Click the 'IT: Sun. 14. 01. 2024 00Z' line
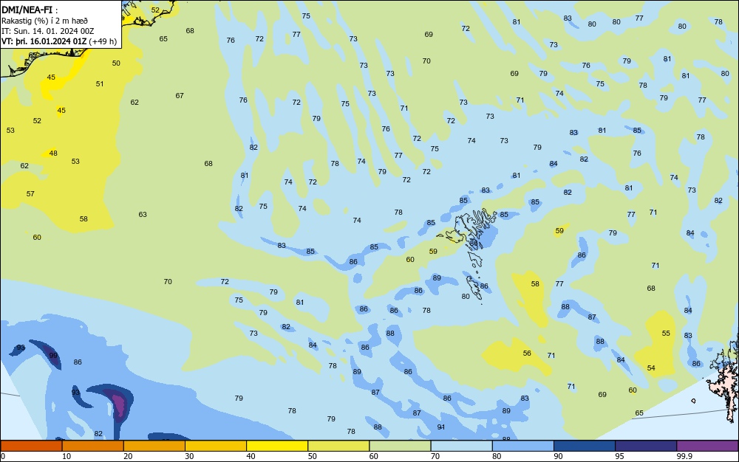The image size is (739, 462). tap(47, 31)
